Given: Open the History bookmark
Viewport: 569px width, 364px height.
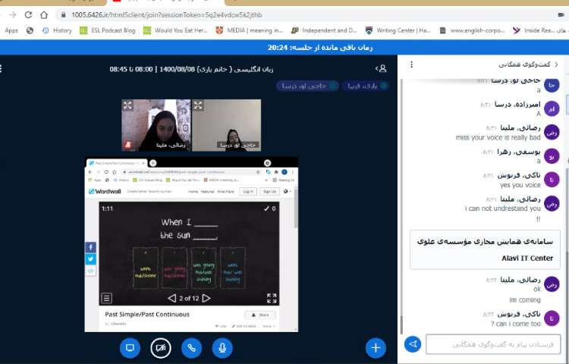Looking at the screenshot, I should tap(57, 30).
